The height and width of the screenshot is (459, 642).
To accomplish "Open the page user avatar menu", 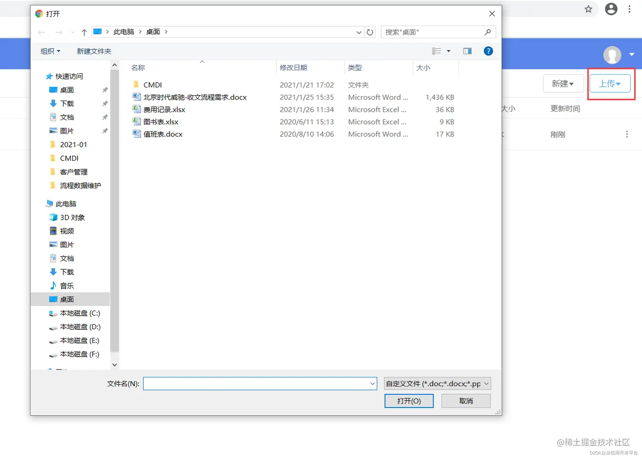I will tap(612, 55).
